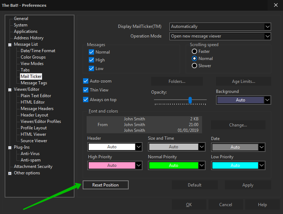
Task: Check the Normal messages checkbox
Action: tap(91, 52)
